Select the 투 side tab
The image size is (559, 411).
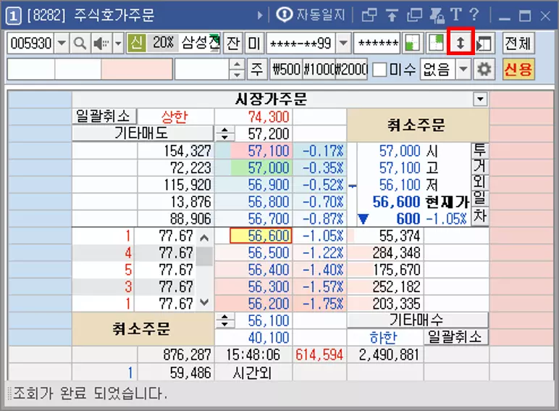(480, 150)
